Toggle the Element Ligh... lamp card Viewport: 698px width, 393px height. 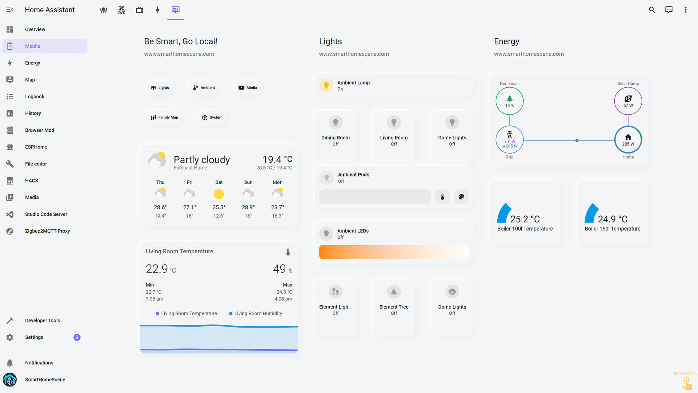(x=336, y=307)
